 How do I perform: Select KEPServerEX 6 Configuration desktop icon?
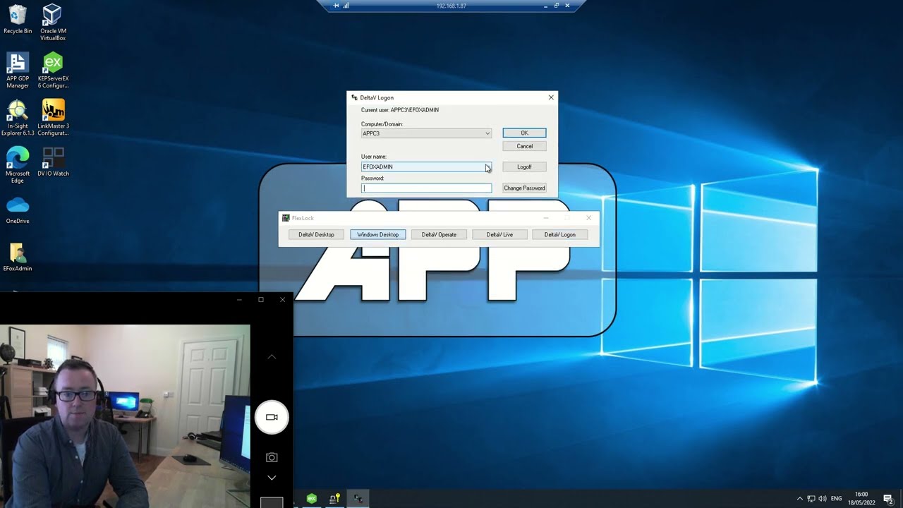pyautogui.click(x=53, y=71)
